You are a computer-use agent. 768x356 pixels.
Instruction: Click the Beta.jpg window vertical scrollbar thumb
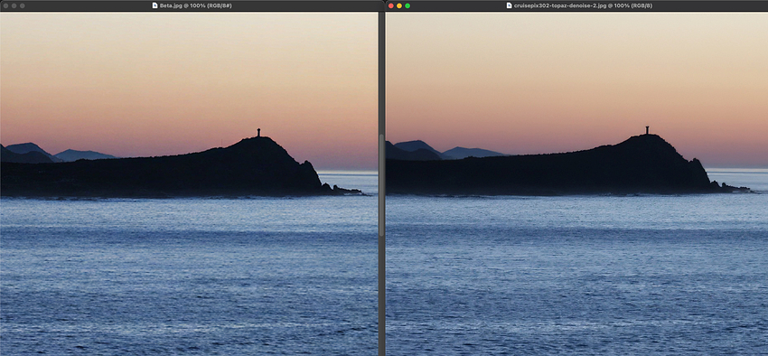point(381,185)
